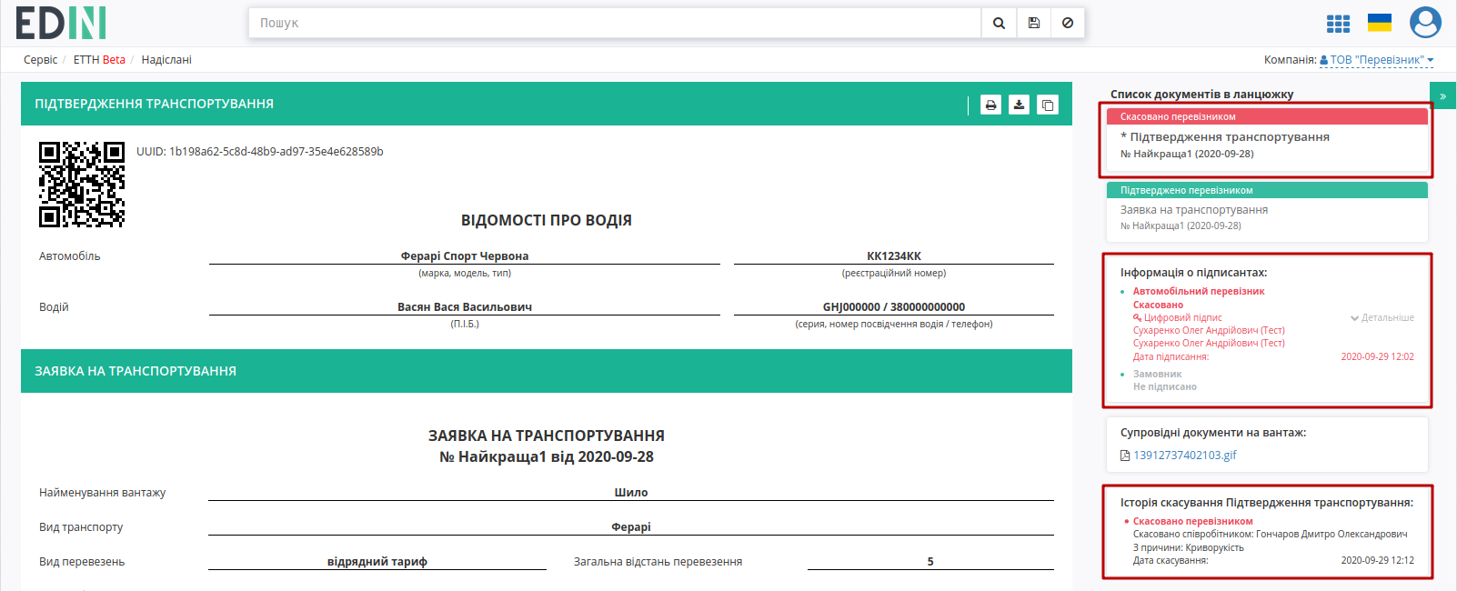The height and width of the screenshot is (591, 1457).
Task: Collapse the right sidebar with arrow icon
Action: point(1442,95)
